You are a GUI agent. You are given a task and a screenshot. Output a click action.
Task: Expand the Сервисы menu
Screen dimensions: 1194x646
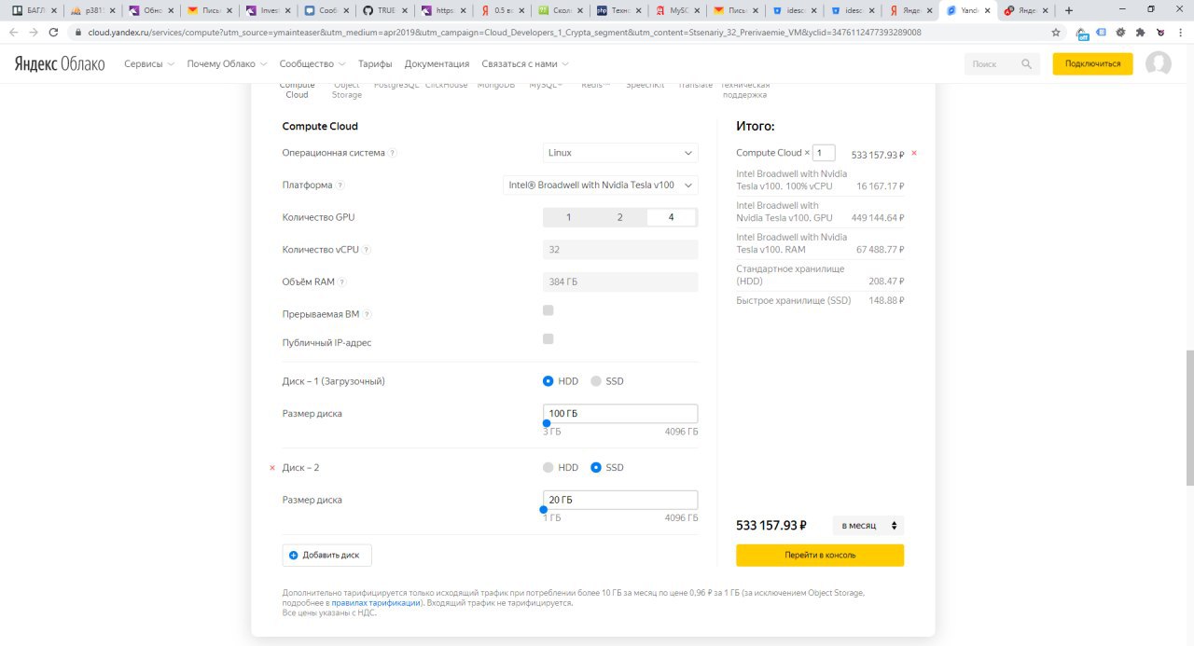coord(149,64)
